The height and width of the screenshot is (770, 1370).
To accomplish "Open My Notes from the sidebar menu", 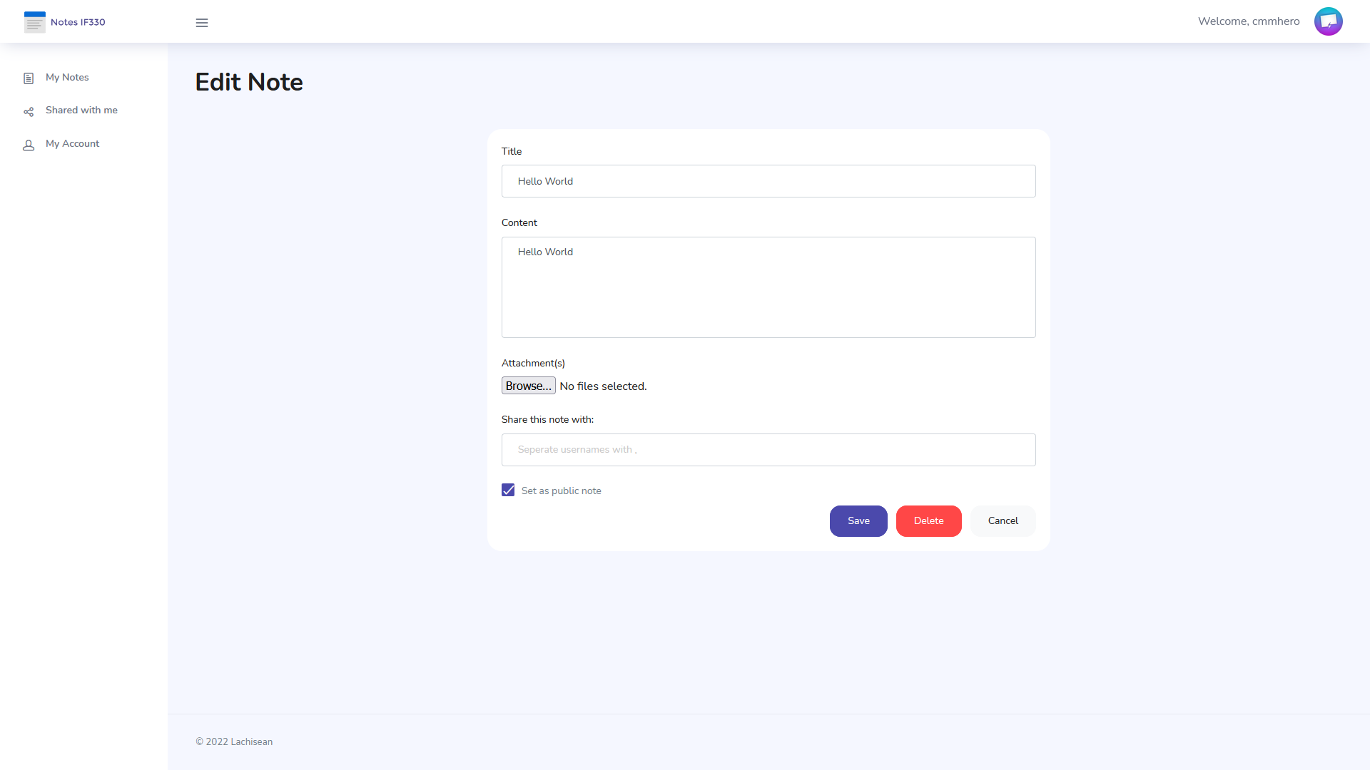I will coord(67,77).
